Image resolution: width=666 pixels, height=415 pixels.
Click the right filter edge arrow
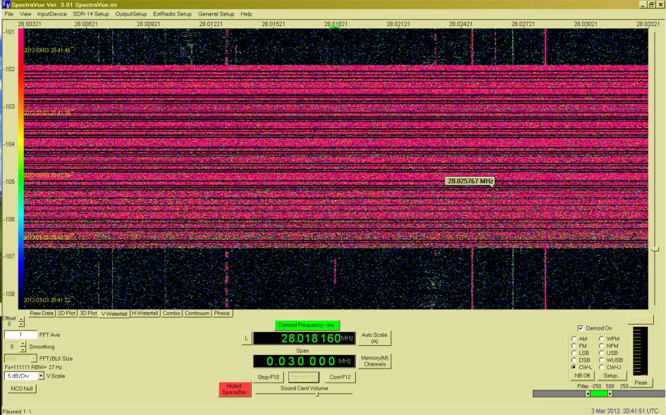[x=610, y=394]
